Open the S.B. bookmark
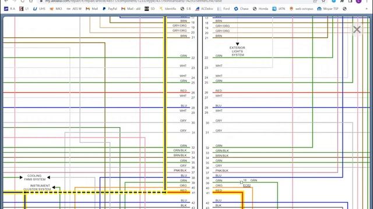 pyautogui.click(x=185, y=9)
